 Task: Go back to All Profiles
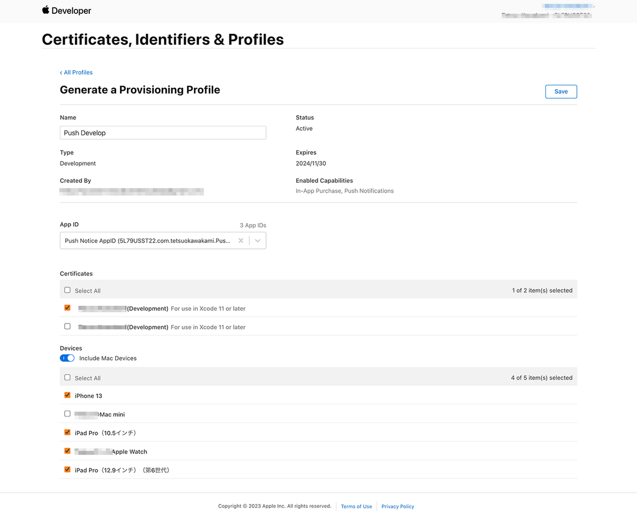[76, 72]
